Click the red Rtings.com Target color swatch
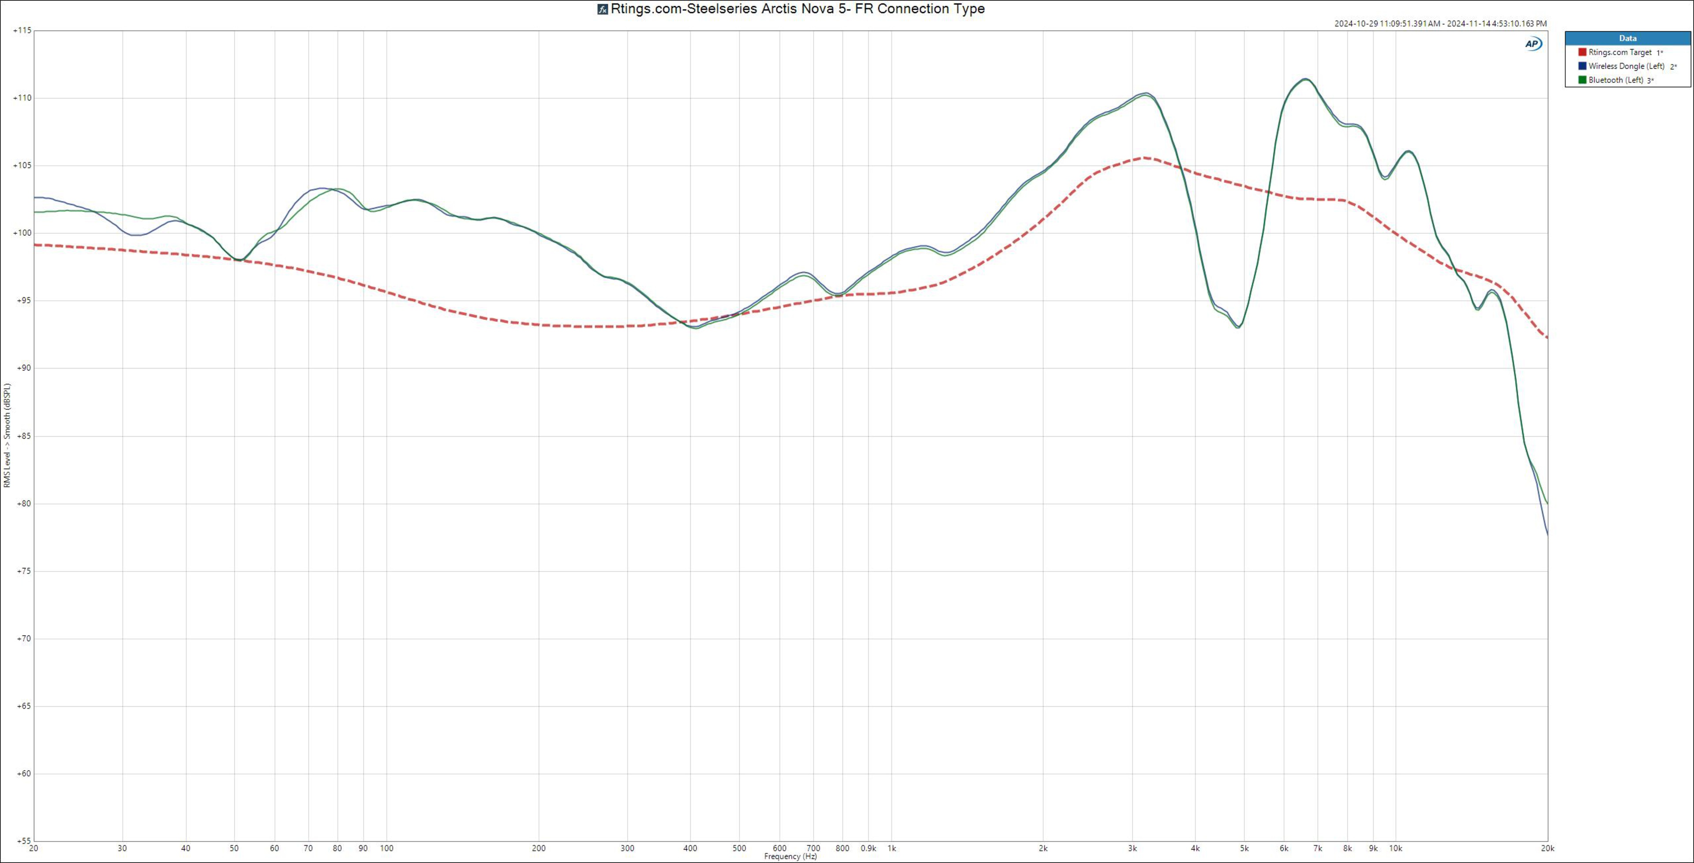The width and height of the screenshot is (1694, 863). (x=1582, y=52)
